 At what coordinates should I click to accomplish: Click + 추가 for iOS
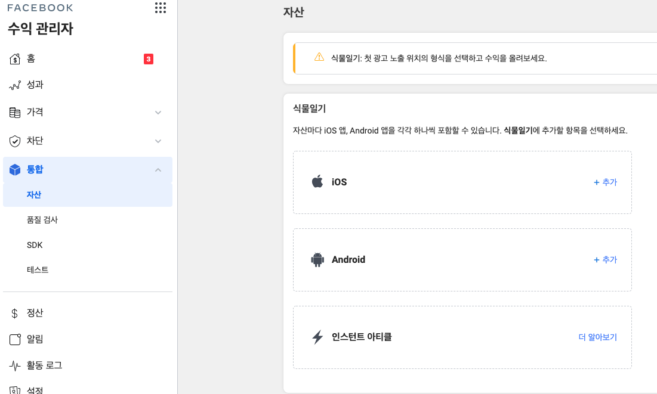[x=606, y=182]
